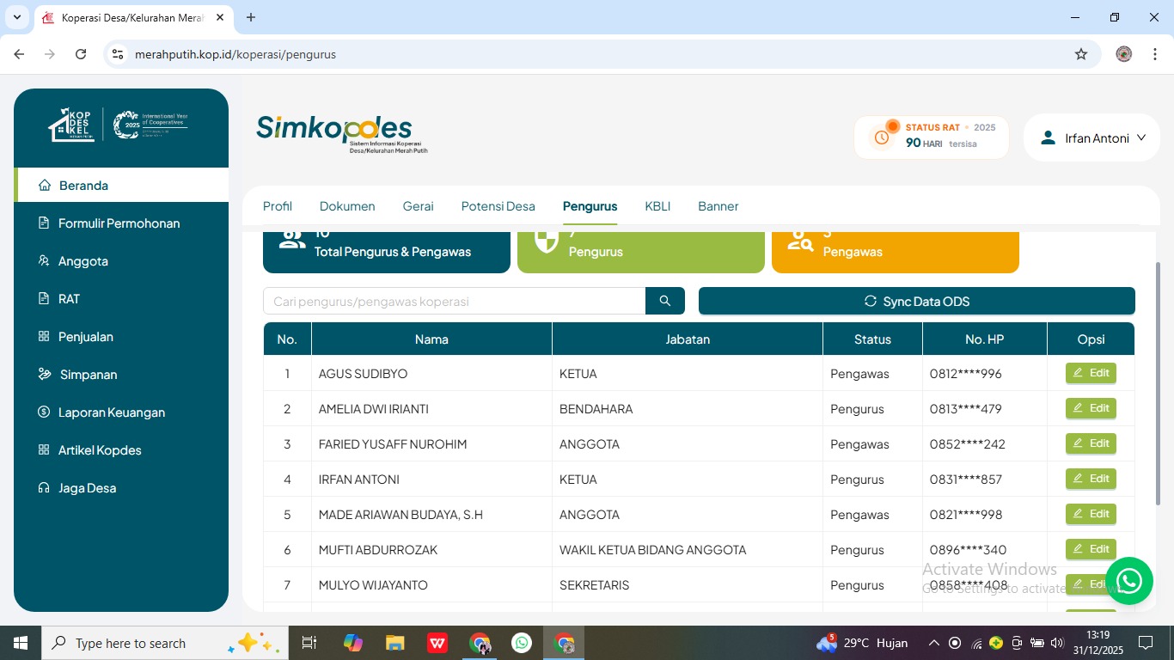This screenshot has height=660, width=1174.
Task: Switch to the Dokumen tab
Action: point(347,206)
